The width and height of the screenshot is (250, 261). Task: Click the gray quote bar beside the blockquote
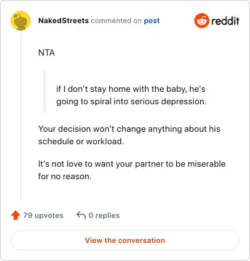pos(44,91)
